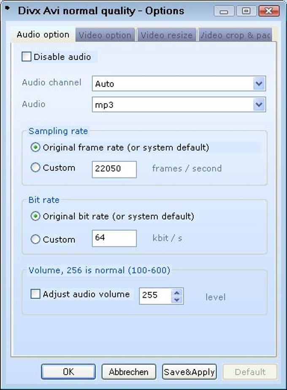Viewport: 287px width, 390px height.
Task: Click the 'Sampling rate' group title
Action: pos(58,131)
